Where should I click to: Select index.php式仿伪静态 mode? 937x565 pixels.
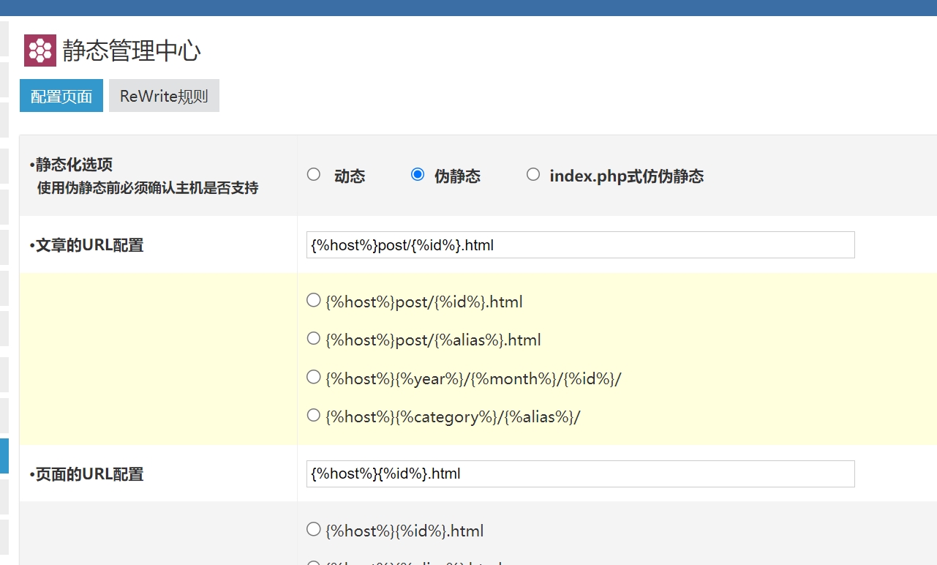tap(533, 174)
